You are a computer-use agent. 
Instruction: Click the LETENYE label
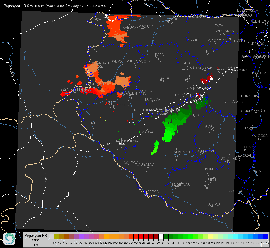(106, 144)
